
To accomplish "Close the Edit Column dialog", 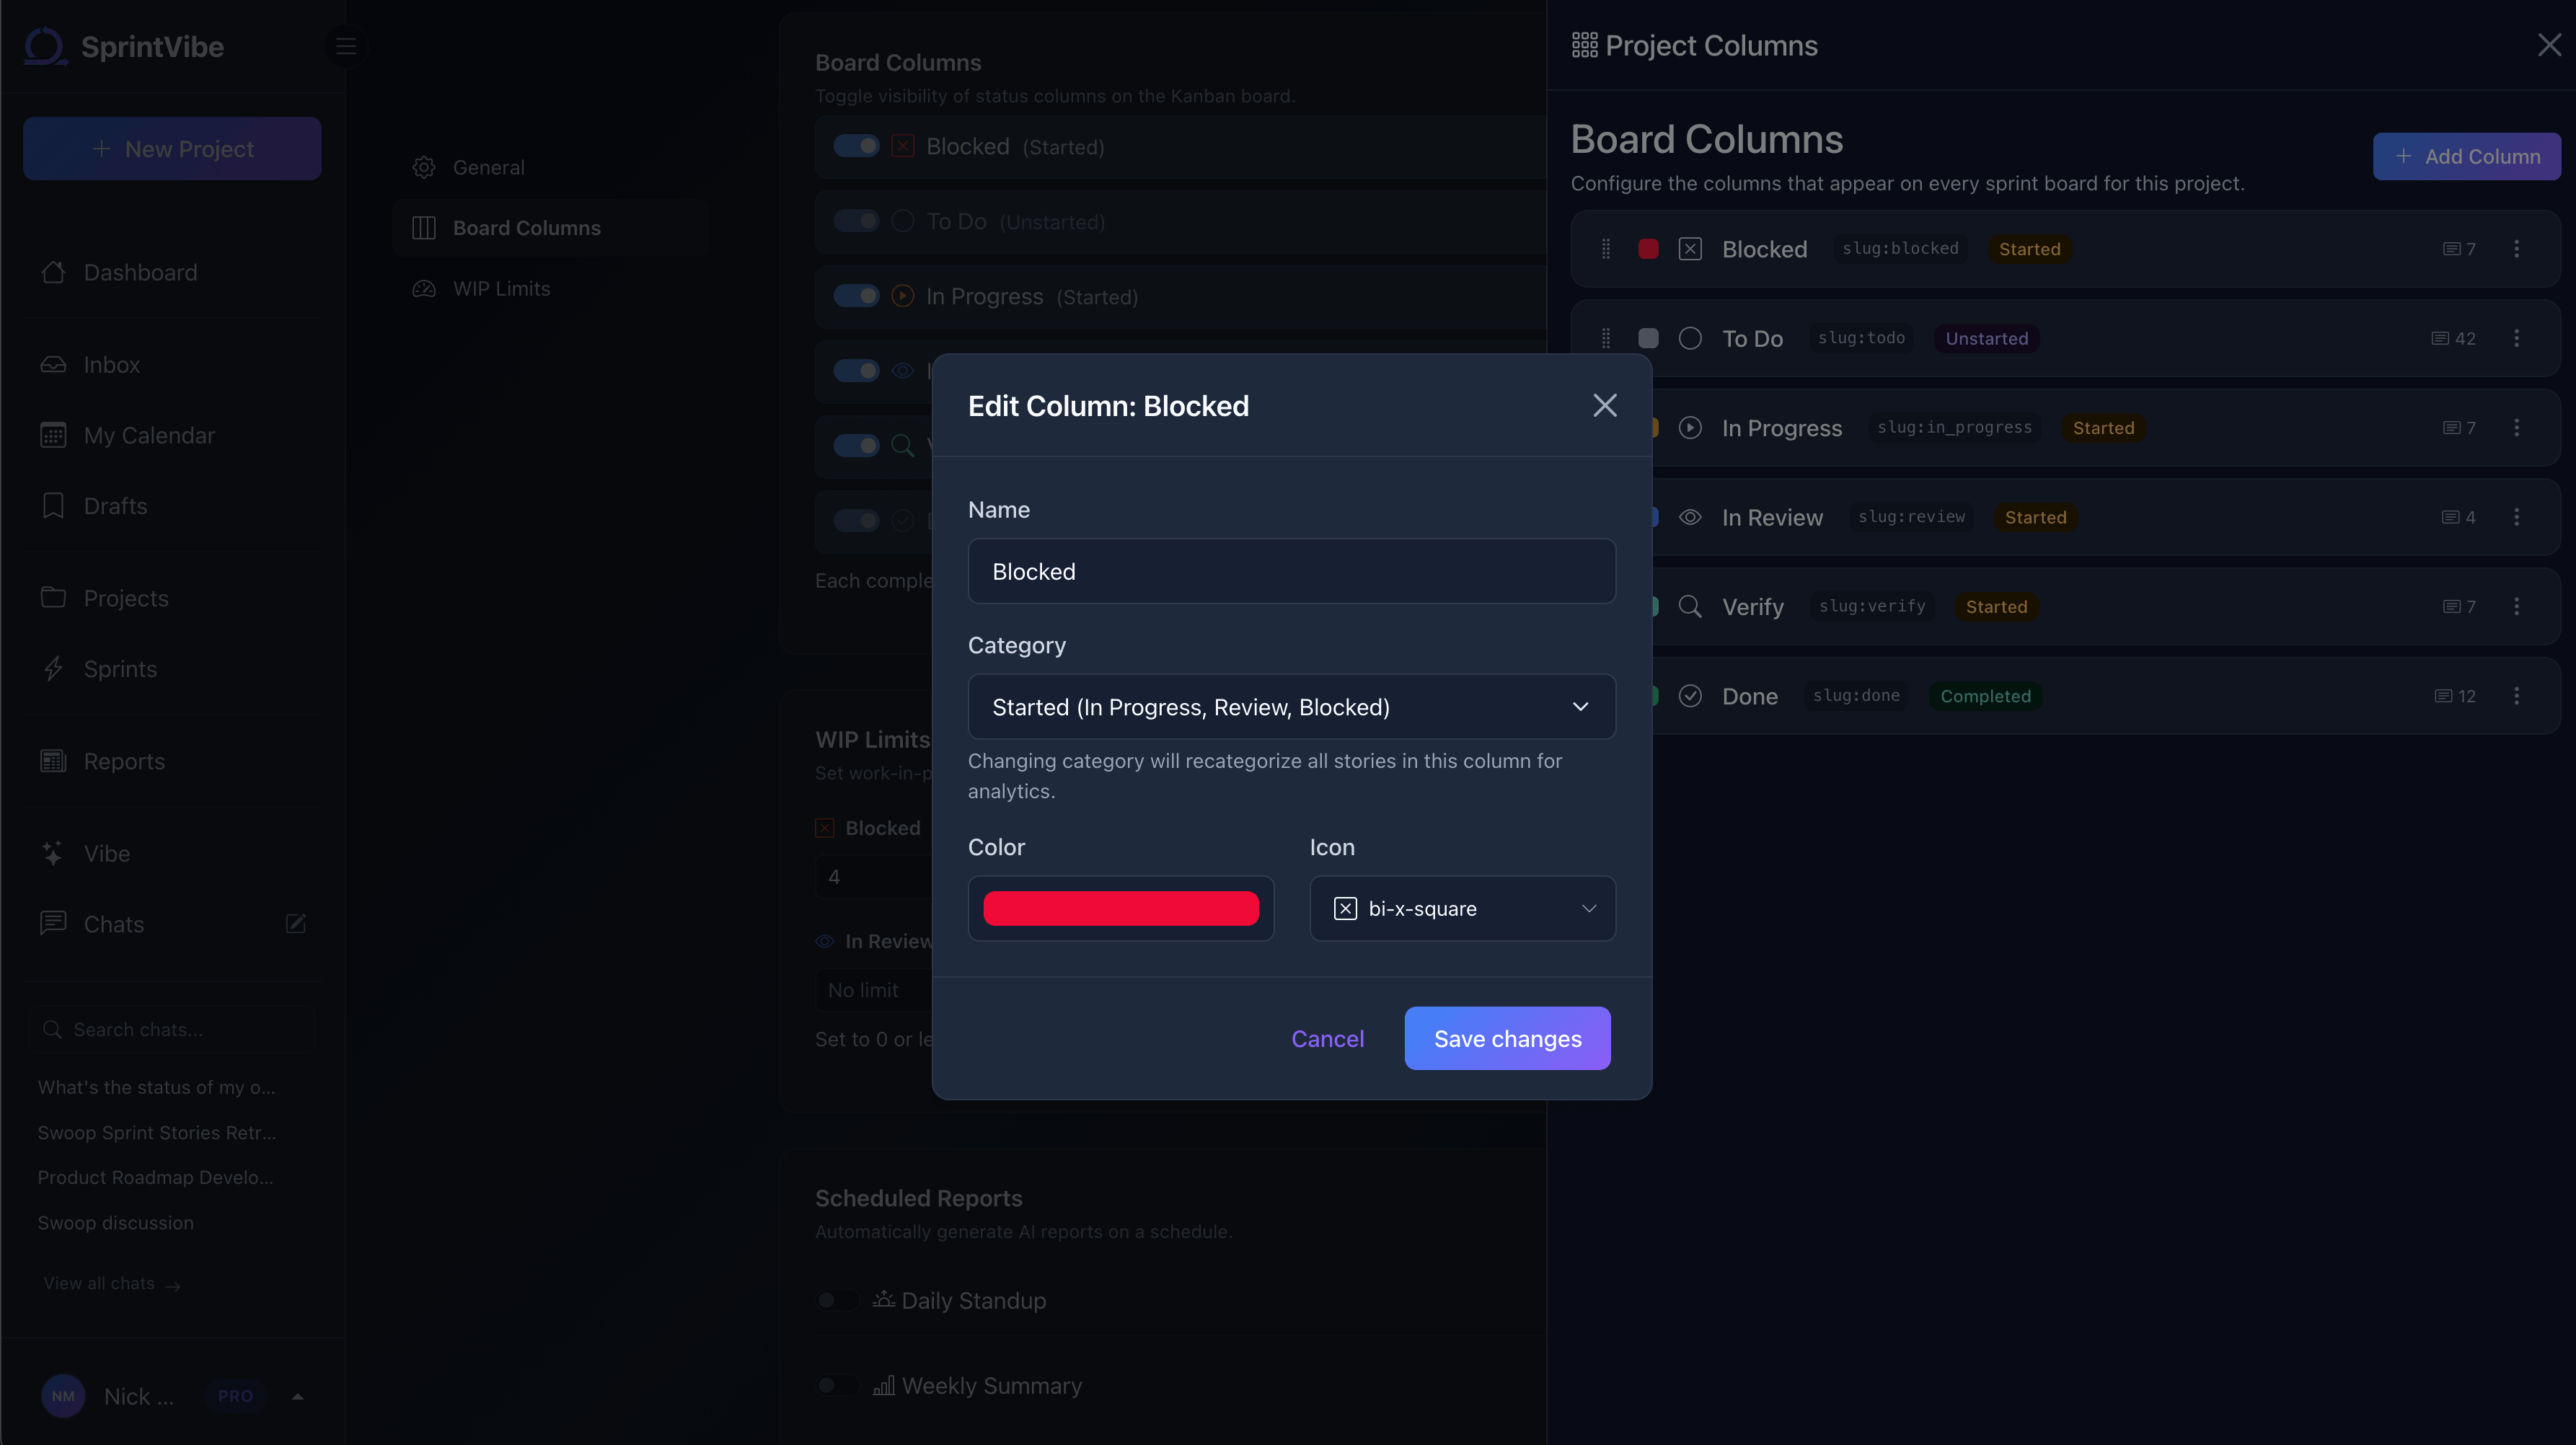I will click(x=1605, y=405).
